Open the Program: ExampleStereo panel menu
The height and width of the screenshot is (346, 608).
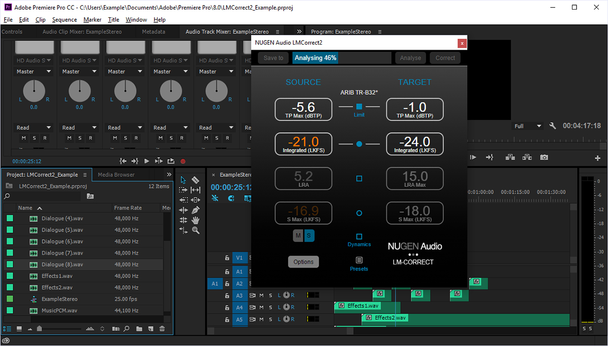pyautogui.click(x=381, y=32)
